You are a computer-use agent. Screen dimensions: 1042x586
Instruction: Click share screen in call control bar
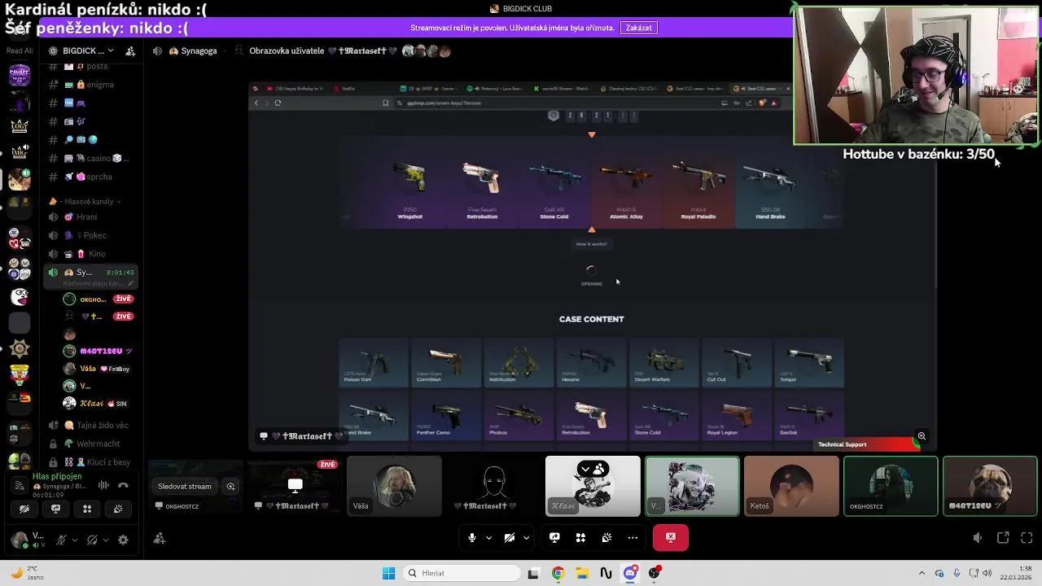554,537
